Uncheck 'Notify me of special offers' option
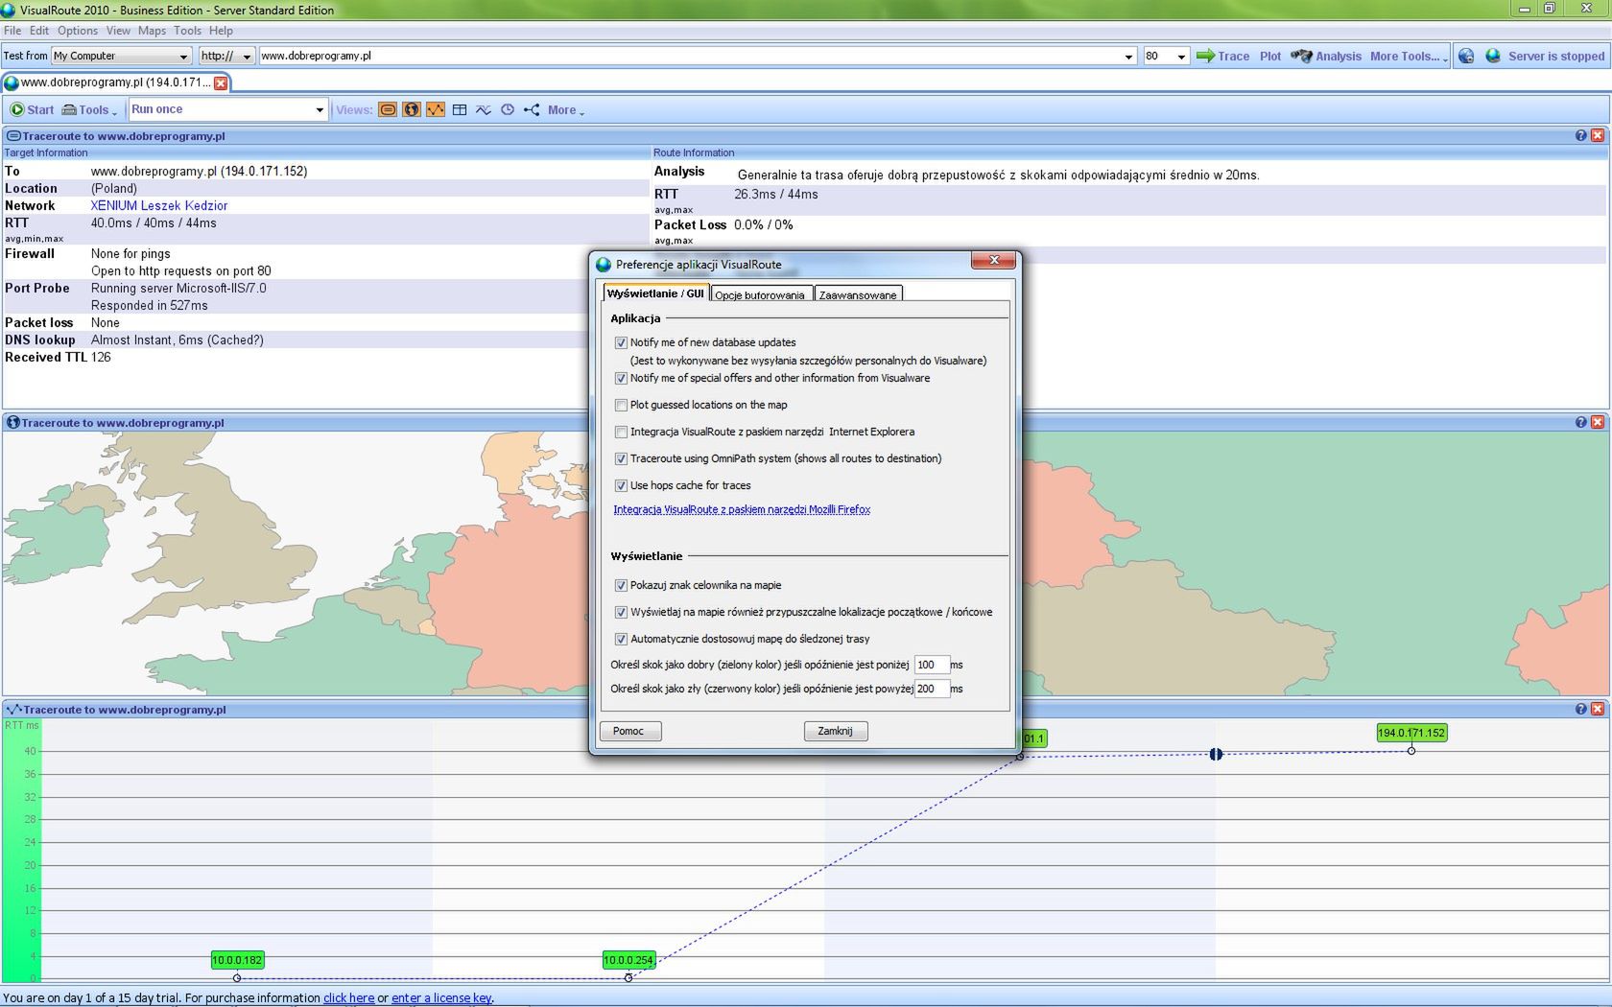The image size is (1612, 1007). (x=621, y=378)
